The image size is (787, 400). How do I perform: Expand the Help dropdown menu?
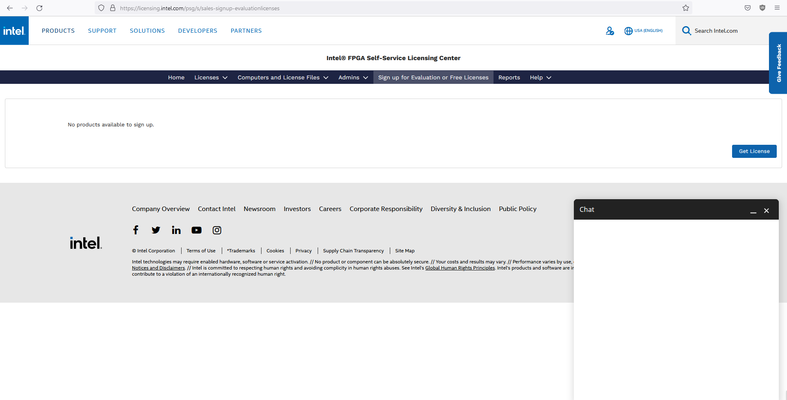[540, 77]
